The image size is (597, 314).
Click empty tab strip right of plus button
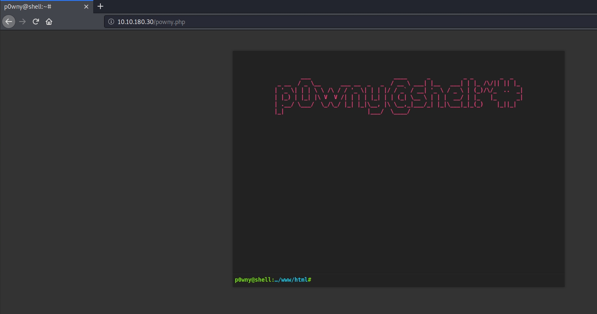pyautogui.click(x=332, y=6)
